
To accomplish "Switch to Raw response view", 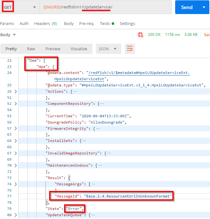I will point(31,49).
